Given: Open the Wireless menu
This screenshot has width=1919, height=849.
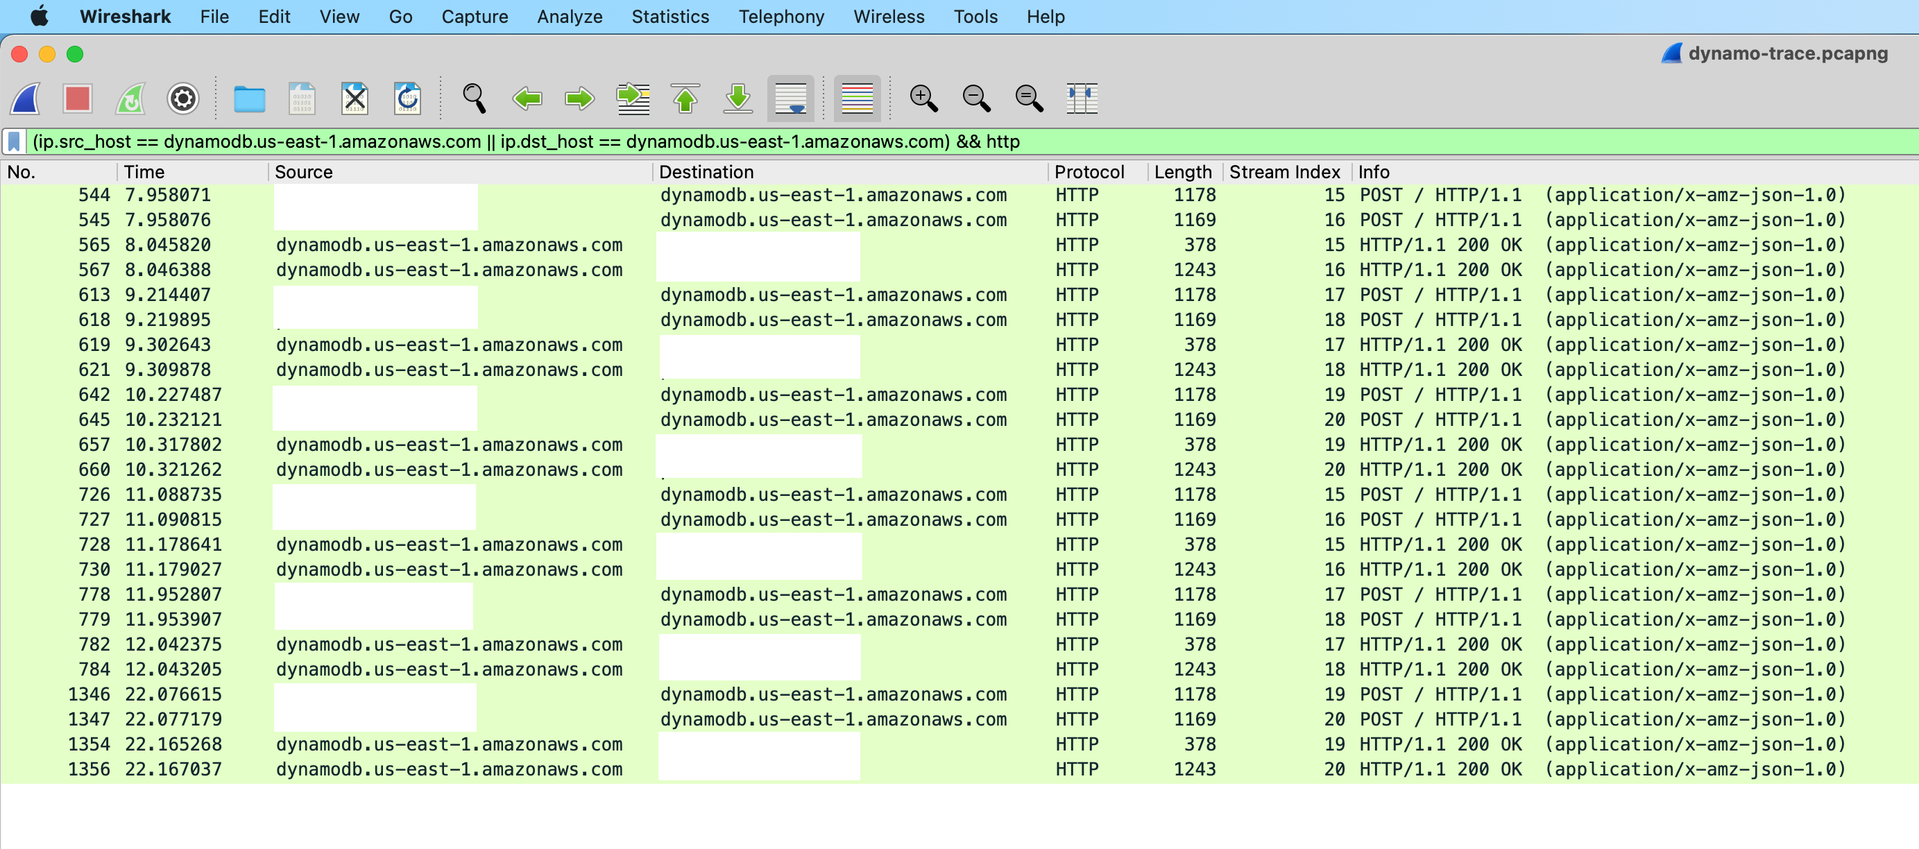Looking at the screenshot, I should click(889, 17).
